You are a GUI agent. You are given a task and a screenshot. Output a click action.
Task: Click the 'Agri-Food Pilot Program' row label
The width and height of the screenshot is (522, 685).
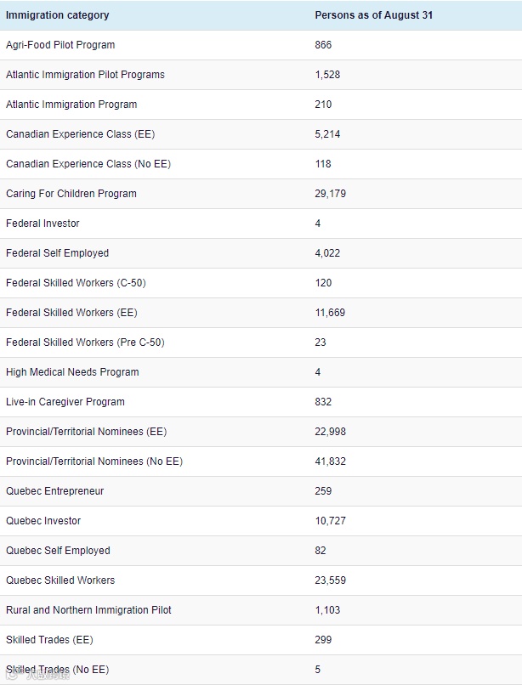(x=60, y=45)
